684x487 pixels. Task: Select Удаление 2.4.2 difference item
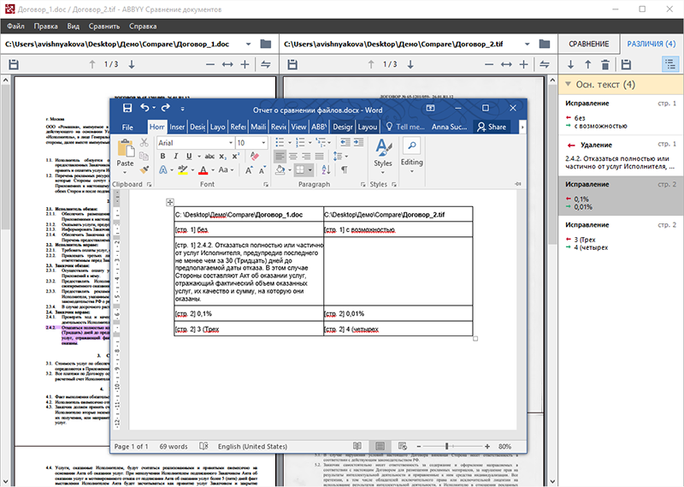621,156
